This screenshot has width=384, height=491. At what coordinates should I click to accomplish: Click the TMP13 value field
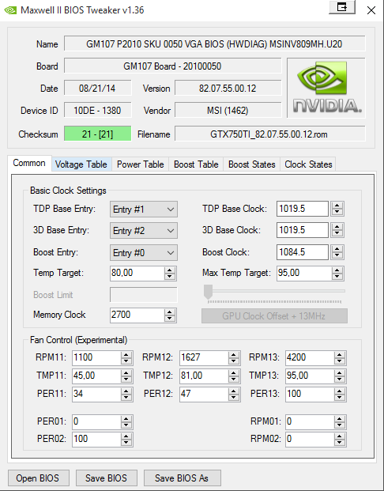(310, 376)
